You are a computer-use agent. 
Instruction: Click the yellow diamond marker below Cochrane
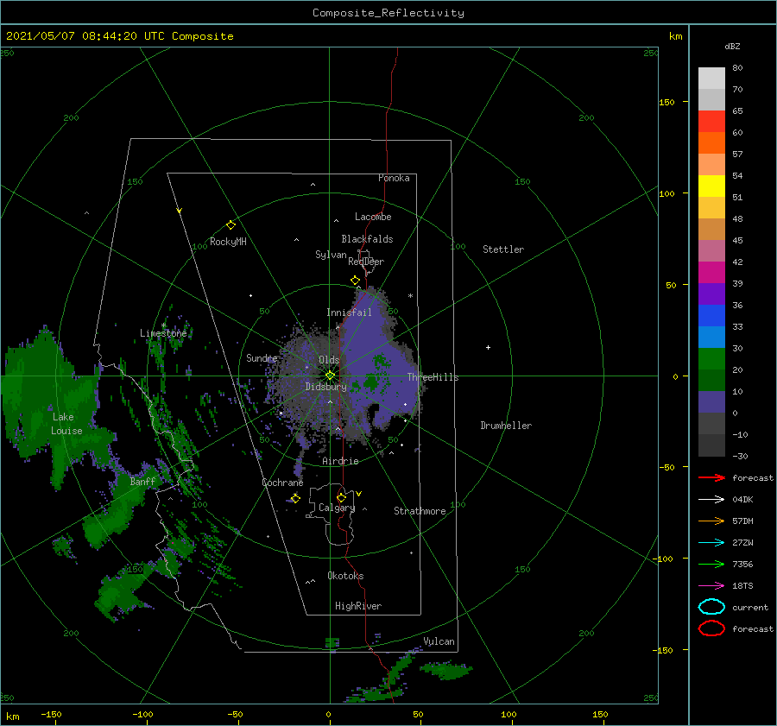[295, 498]
